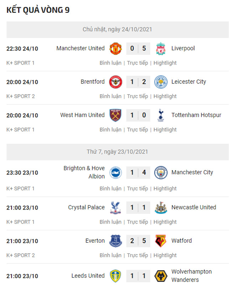Click the Crystal Palace eagle crest
Image resolution: width=235 pixels, height=288 pixels.
coord(115,207)
